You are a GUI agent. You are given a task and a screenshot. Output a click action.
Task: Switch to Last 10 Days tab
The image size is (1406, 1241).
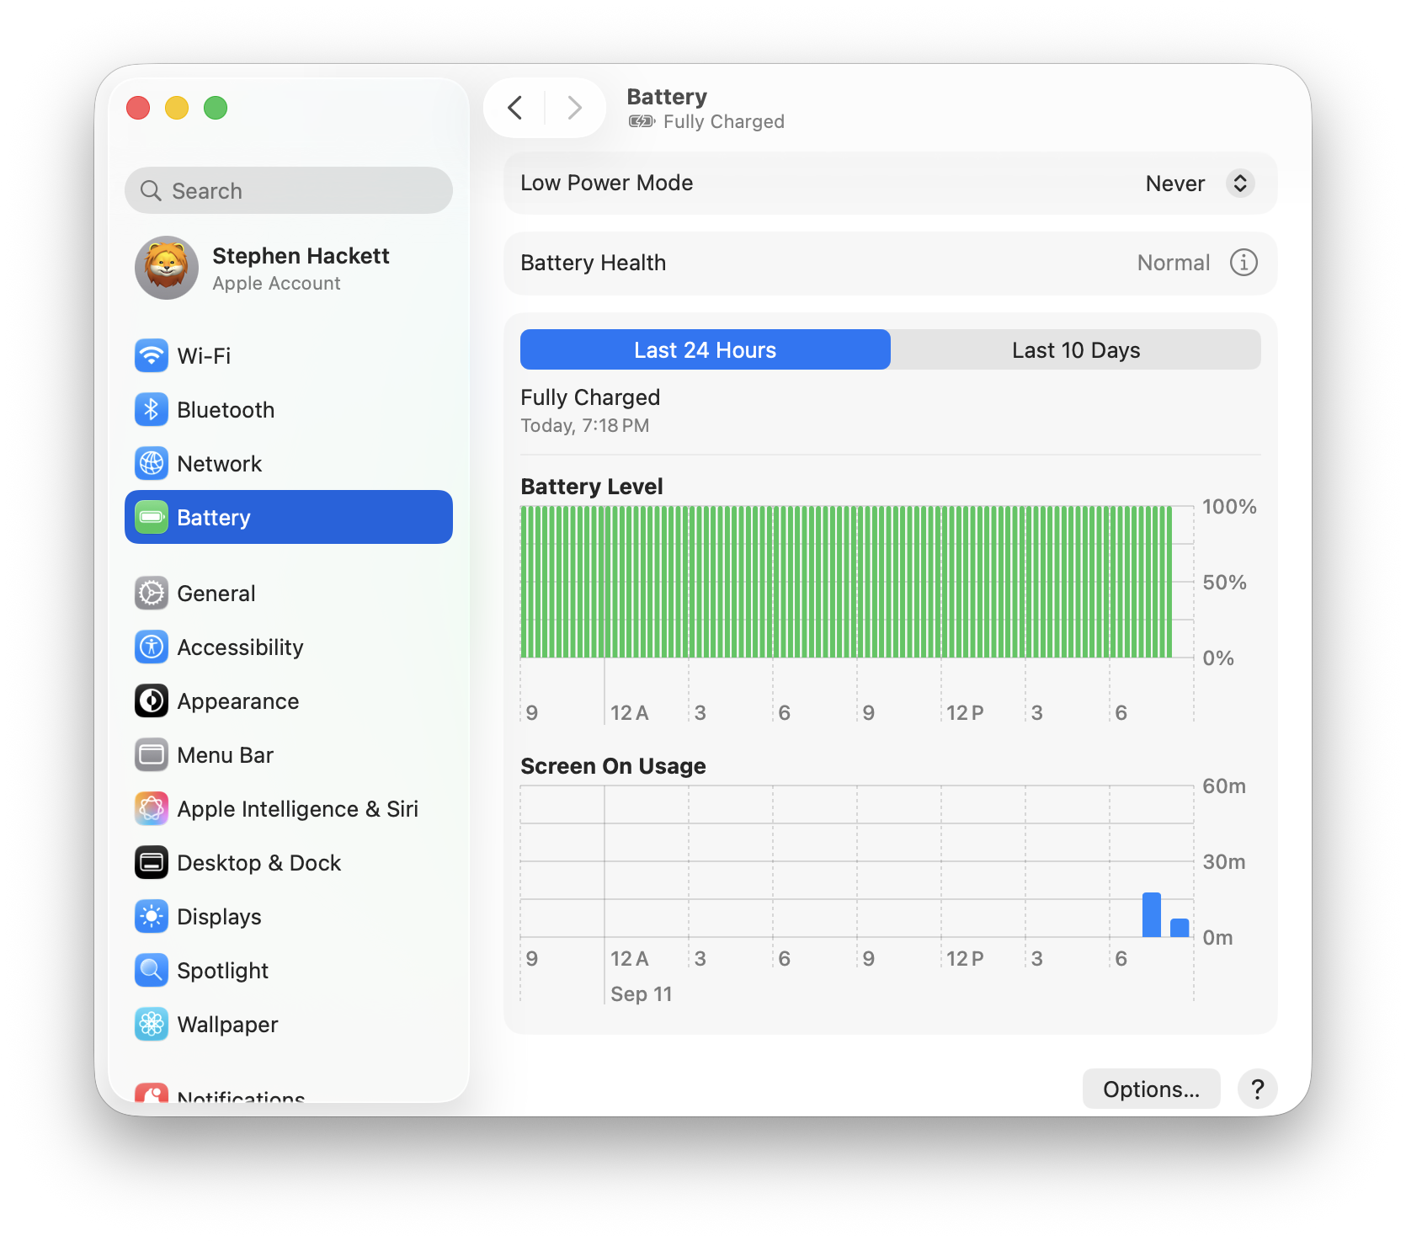click(1076, 349)
